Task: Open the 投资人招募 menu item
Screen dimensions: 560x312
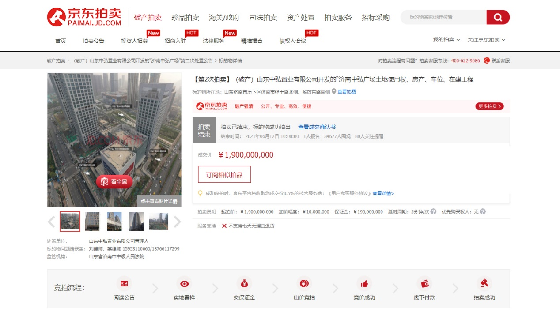Action: [x=134, y=41]
